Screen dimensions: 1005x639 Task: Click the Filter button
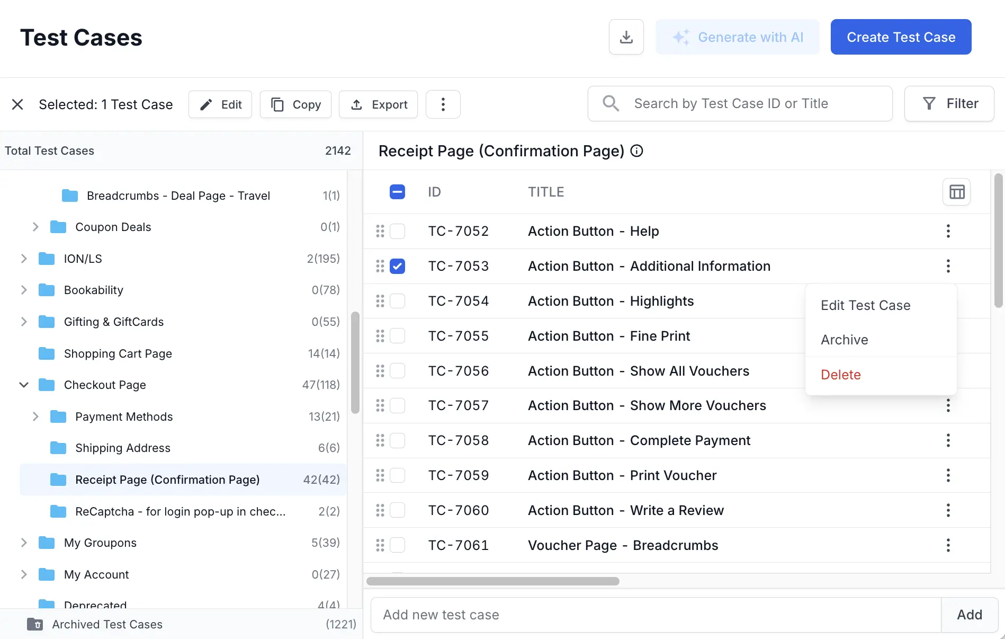coord(949,104)
